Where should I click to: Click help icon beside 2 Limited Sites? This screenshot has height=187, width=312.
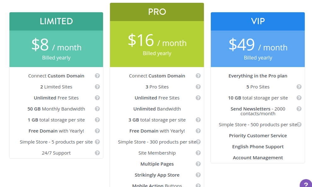click(x=97, y=87)
